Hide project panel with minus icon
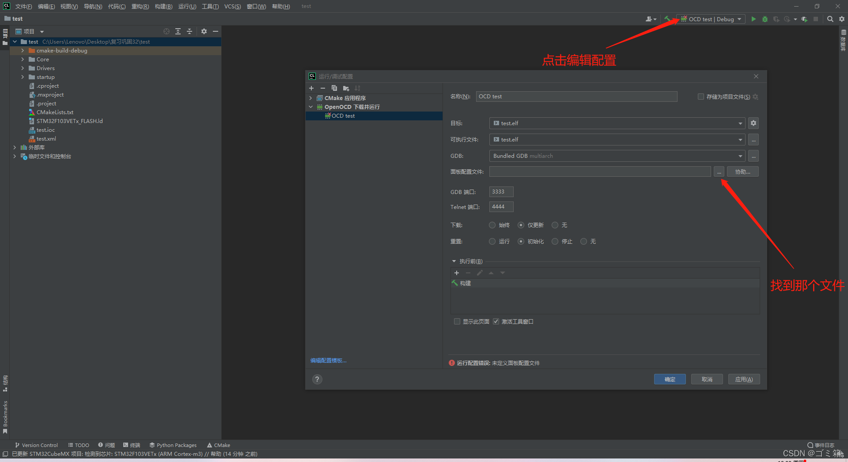Image resolution: width=848 pixels, height=462 pixels. (x=216, y=31)
